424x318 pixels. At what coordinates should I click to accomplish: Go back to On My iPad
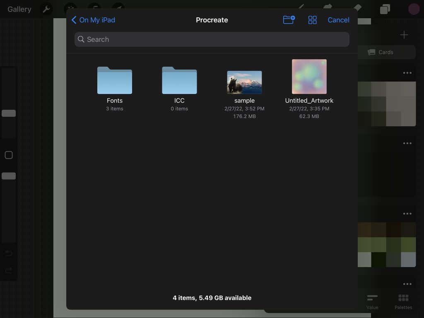click(93, 20)
